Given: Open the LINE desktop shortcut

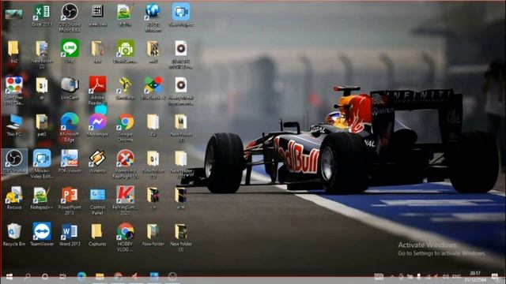Looking at the screenshot, I should point(70,50).
